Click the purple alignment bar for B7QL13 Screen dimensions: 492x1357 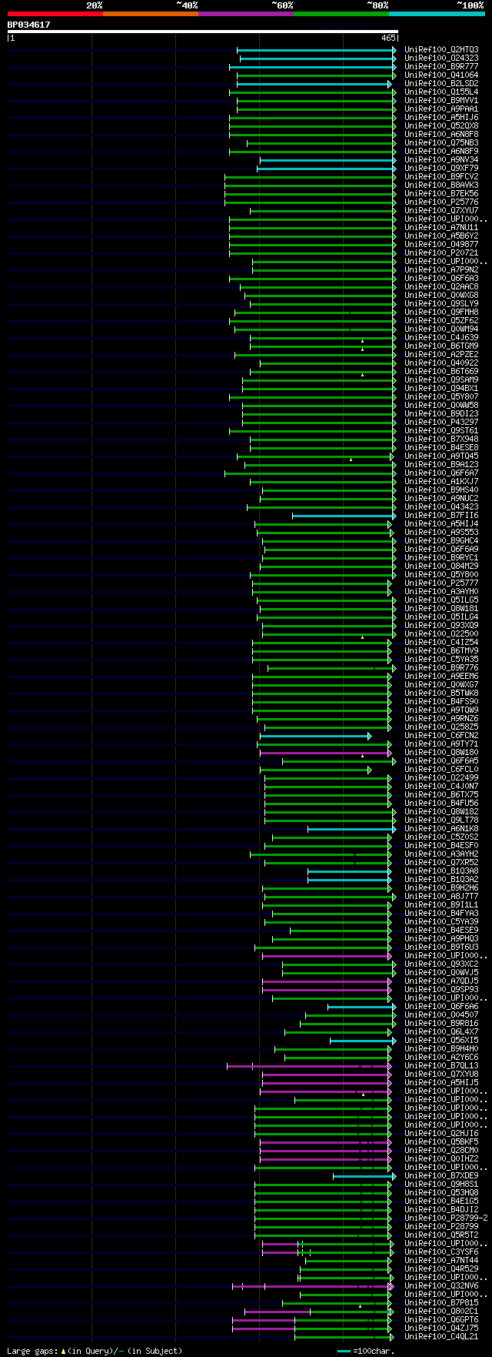309,1066
